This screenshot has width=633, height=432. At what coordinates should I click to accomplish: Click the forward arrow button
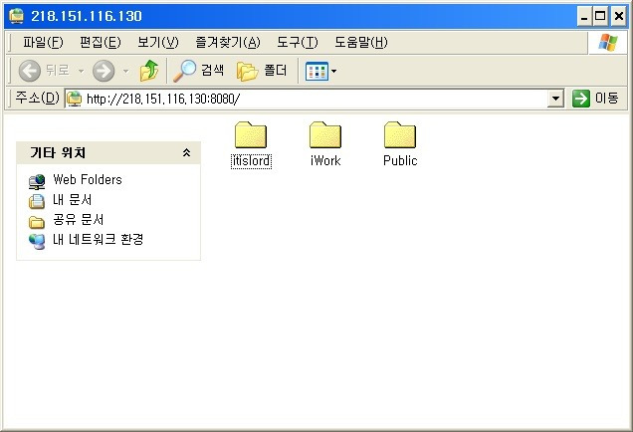pyautogui.click(x=104, y=71)
